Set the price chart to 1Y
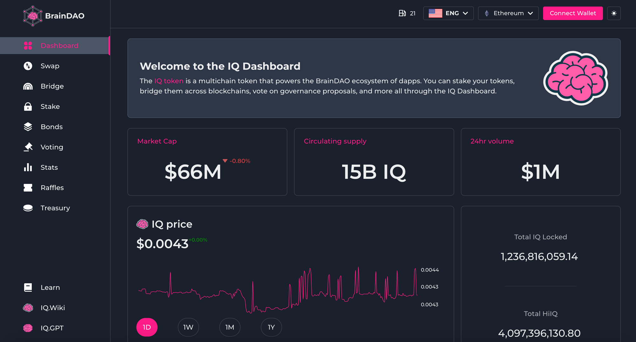This screenshot has height=342, width=636. pos(271,327)
